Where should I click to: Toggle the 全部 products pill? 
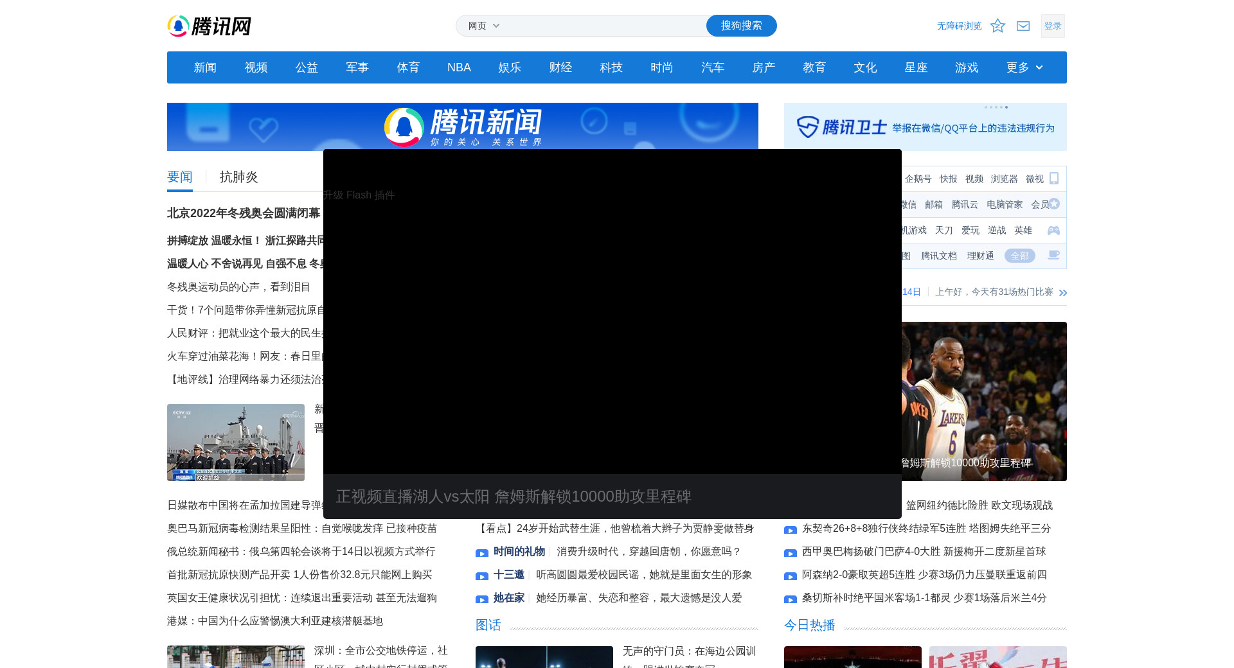[1019, 256]
